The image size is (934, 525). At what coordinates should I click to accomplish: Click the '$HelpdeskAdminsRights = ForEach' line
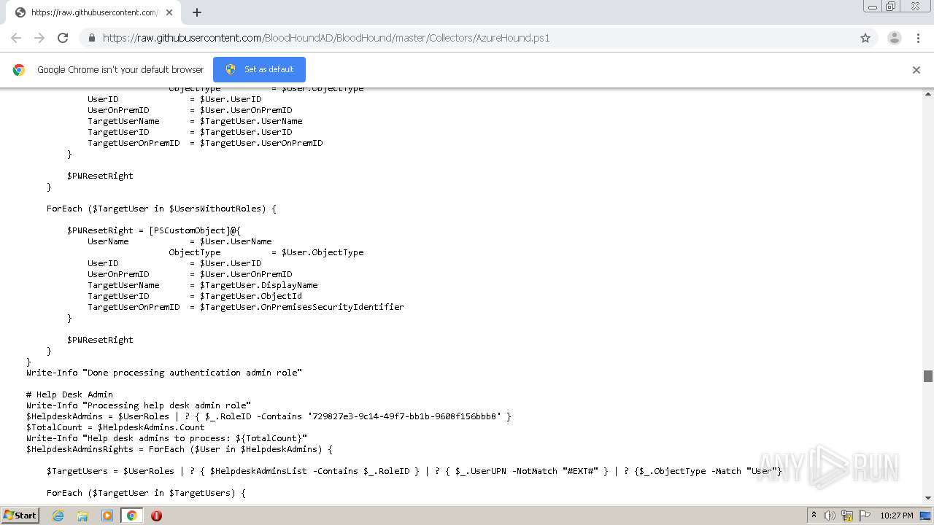pyautogui.click(x=180, y=449)
